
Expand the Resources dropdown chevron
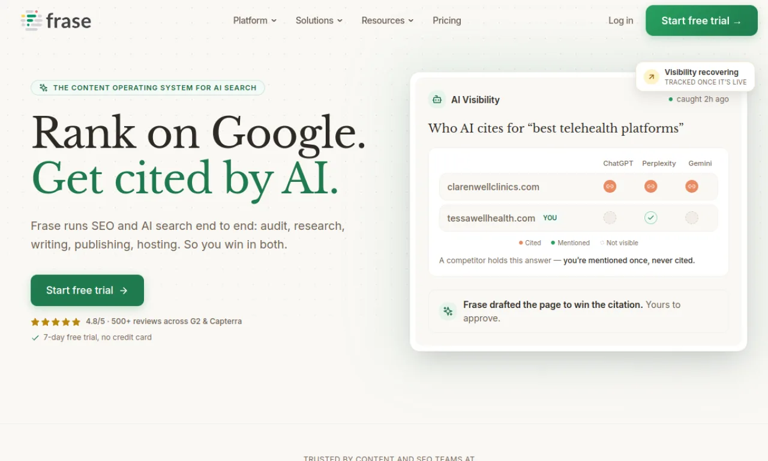point(411,20)
